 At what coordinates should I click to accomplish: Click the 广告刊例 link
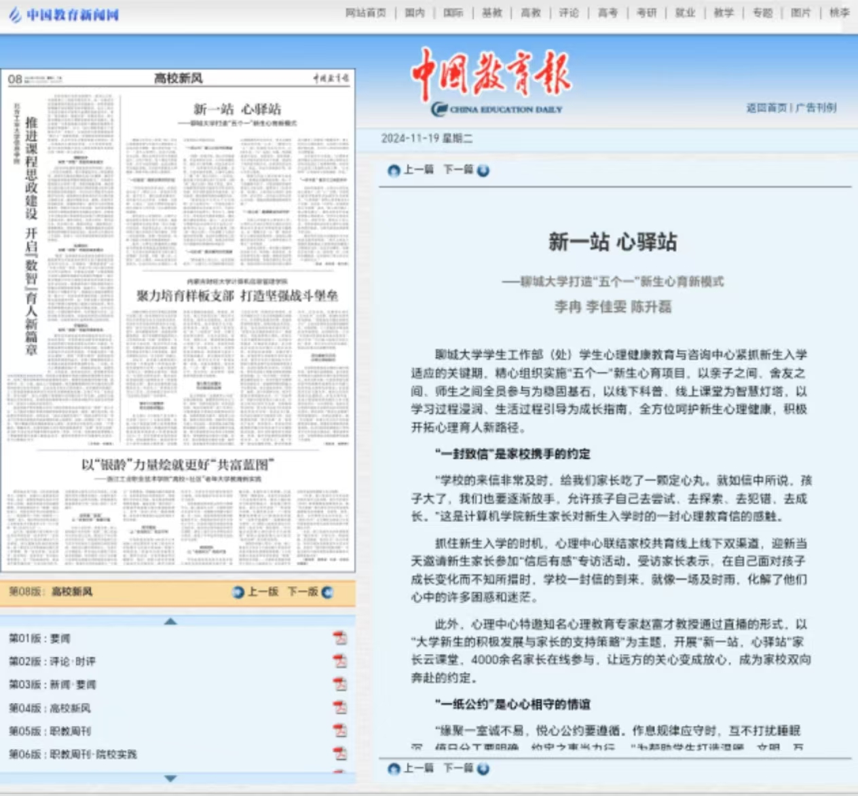coord(816,108)
